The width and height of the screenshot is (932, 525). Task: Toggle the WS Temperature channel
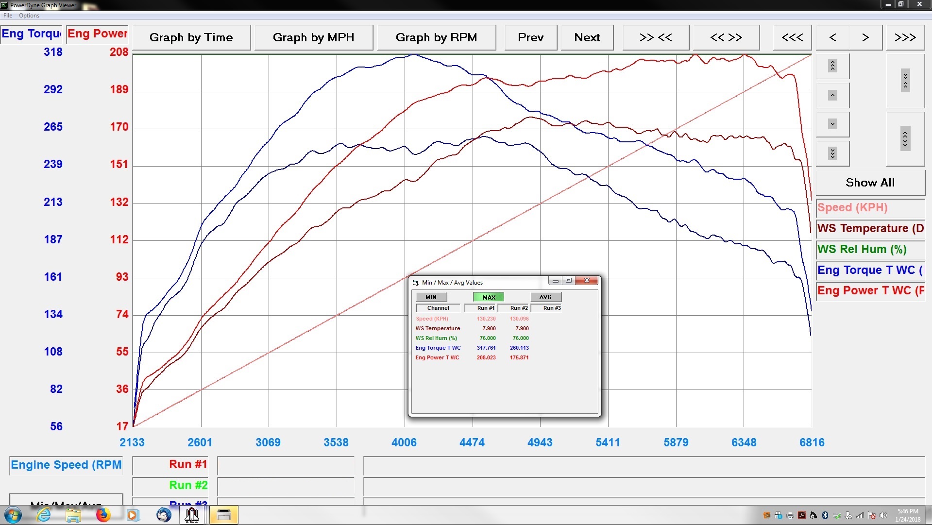tap(870, 229)
